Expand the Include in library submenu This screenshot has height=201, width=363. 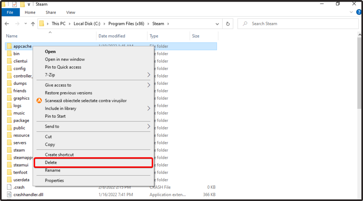[x=94, y=109]
